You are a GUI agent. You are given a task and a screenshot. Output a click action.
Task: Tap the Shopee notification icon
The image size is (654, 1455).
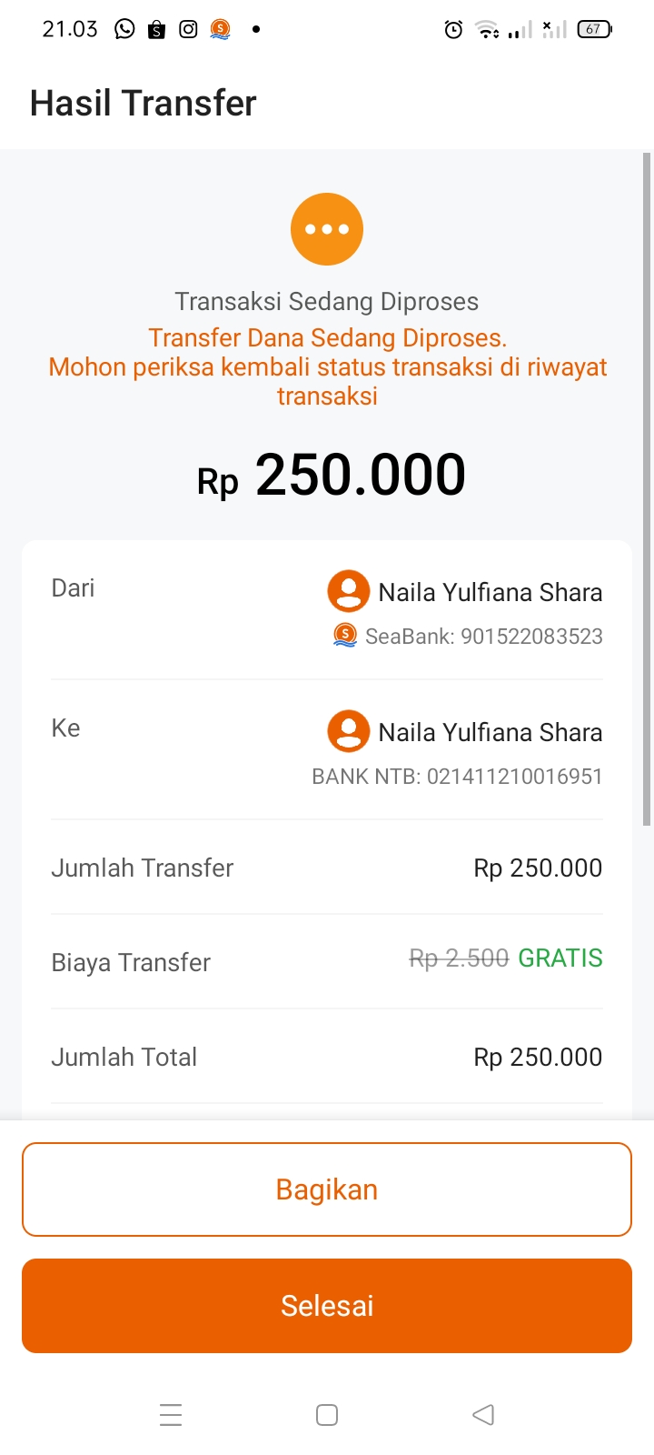[156, 30]
